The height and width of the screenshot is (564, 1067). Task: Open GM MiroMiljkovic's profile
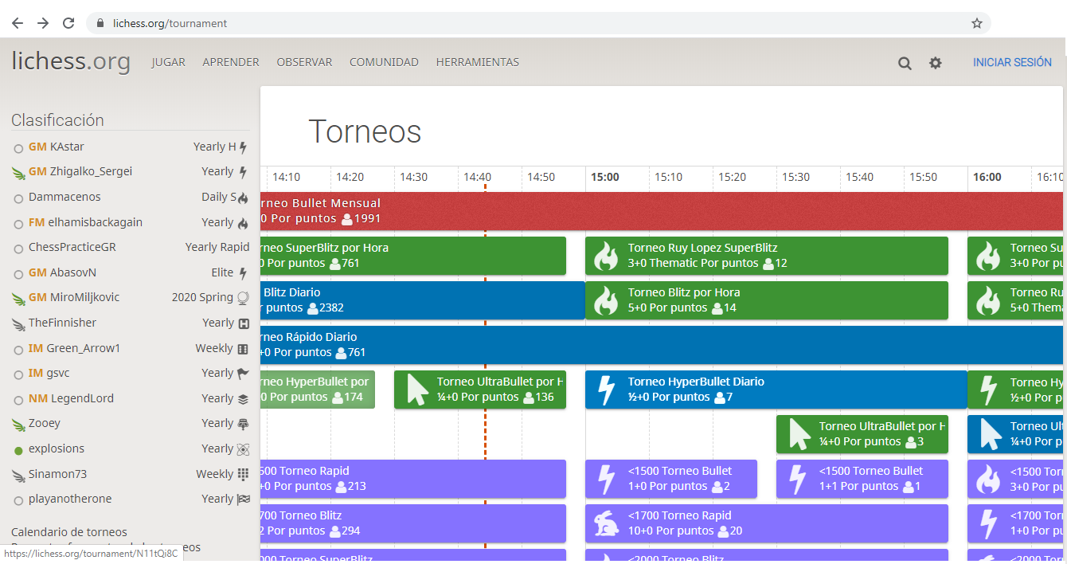coord(74,297)
